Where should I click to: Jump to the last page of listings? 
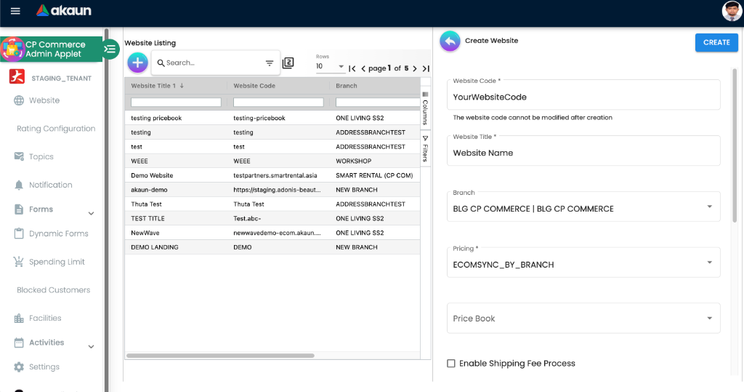tap(426, 68)
